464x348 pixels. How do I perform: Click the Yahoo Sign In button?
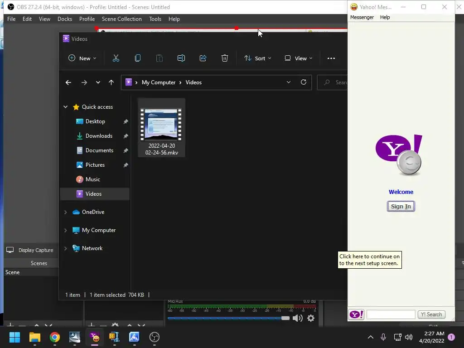(x=401, y=206)
